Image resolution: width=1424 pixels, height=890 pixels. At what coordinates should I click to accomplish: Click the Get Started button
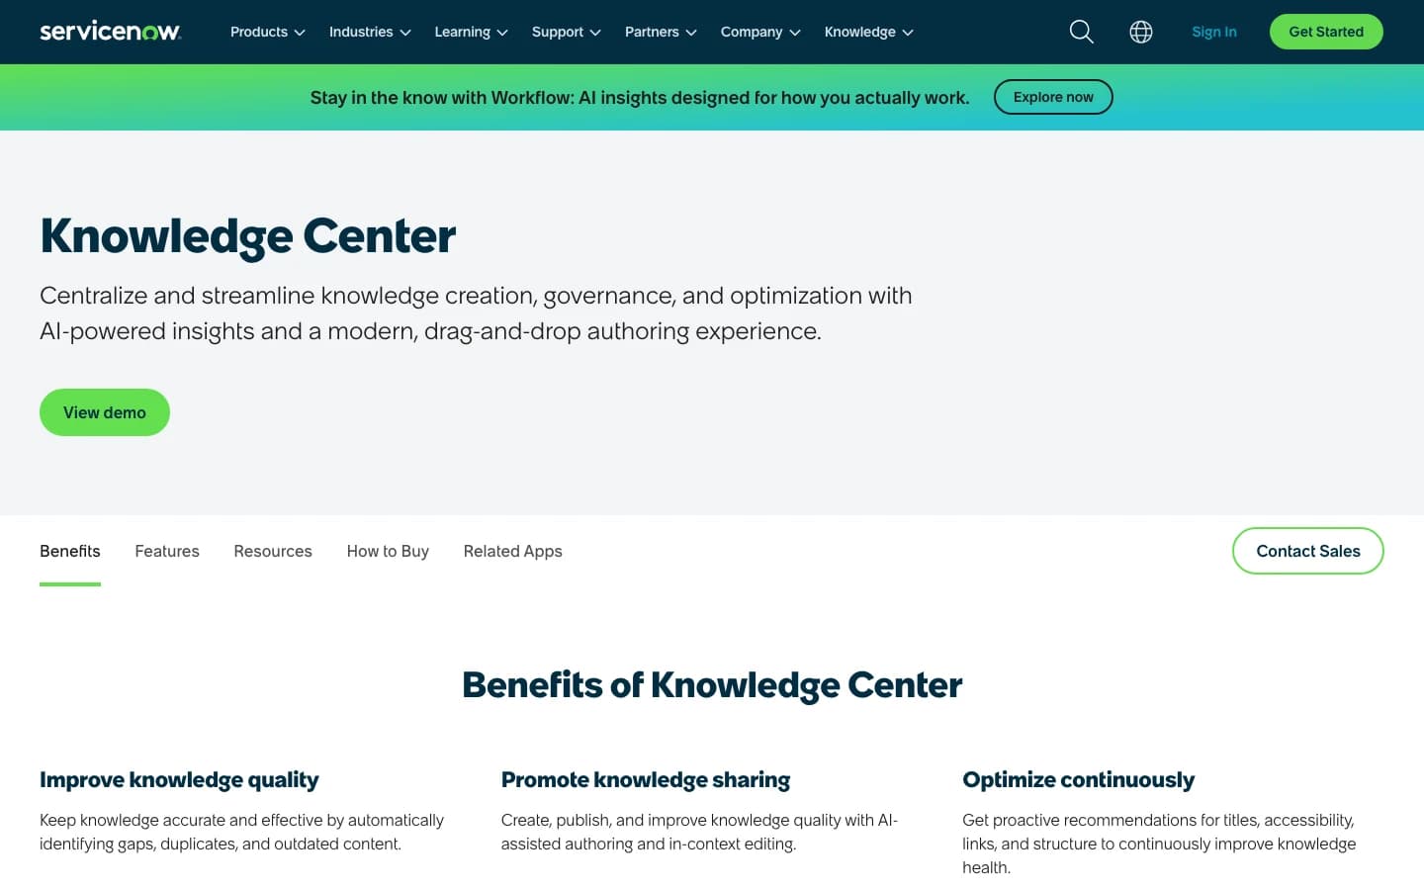tap(1326, 32)
